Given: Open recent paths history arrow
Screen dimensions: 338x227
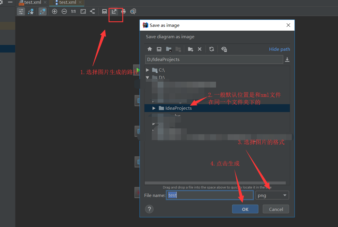Looking at the screenshot, I should (x=287, y=60).
